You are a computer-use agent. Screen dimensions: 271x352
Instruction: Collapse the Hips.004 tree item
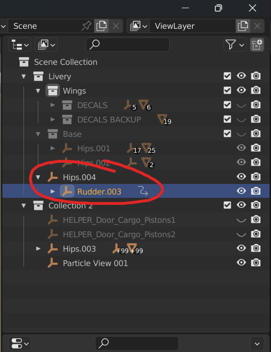point(38,177)
